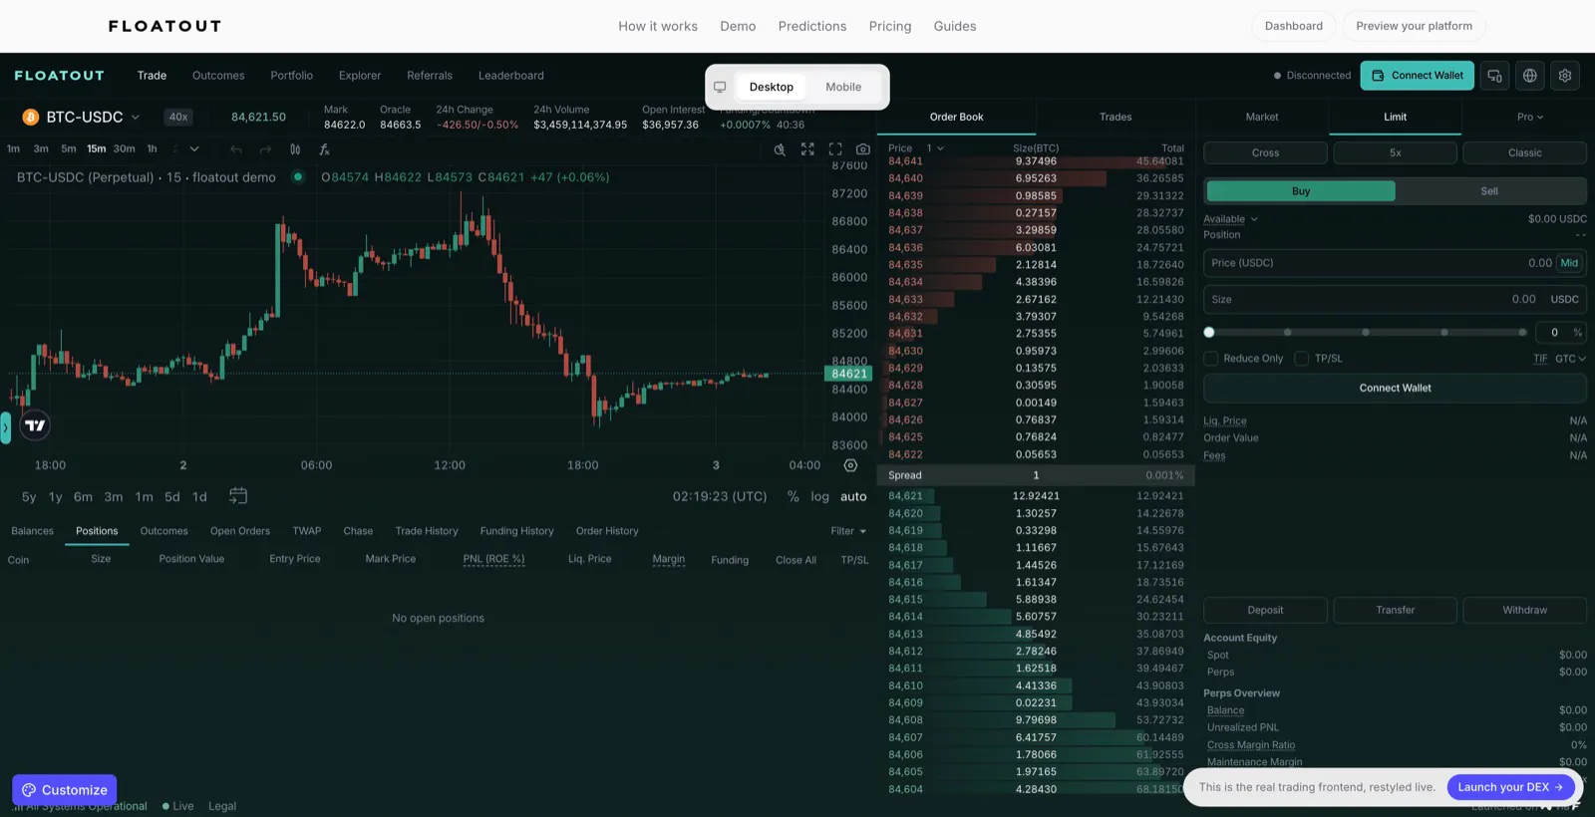Open the GTC time-in-force dropdown
Image resolution: width=1595 pixels, height=817 pixels.
point(1570,359)
